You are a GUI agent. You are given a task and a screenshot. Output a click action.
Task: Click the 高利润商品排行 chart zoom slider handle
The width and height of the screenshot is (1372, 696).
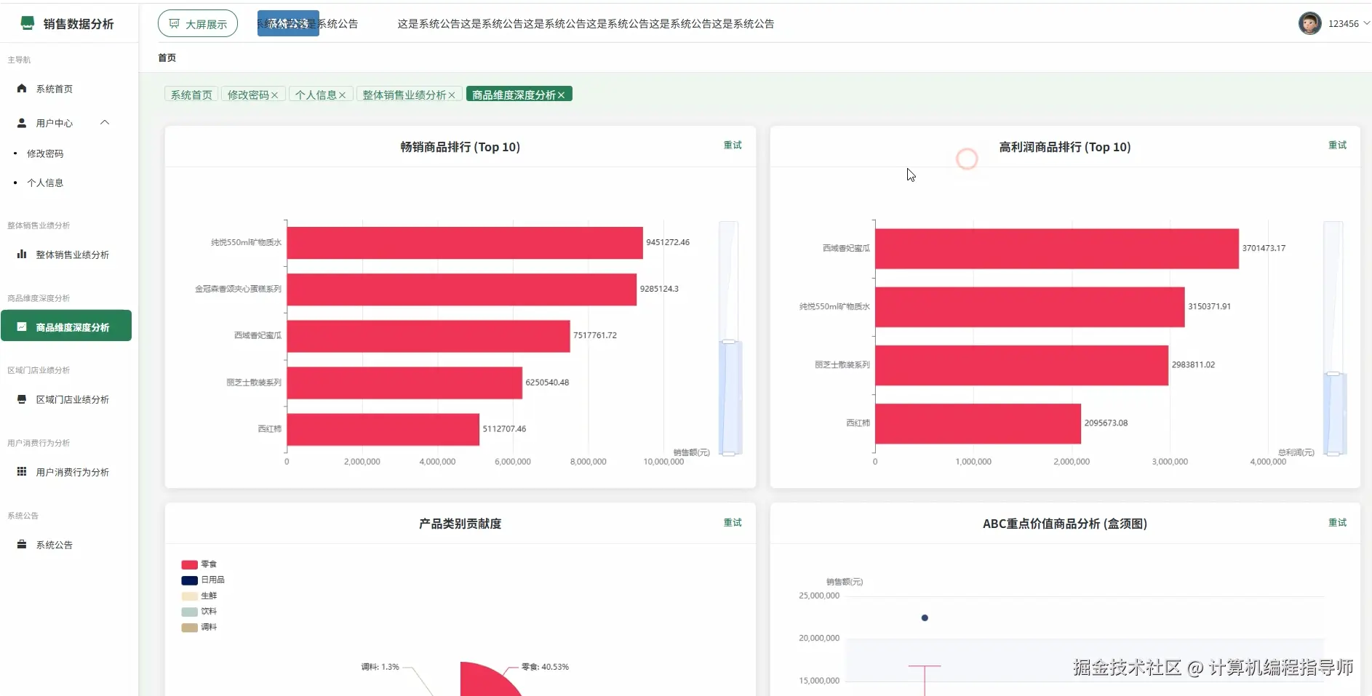click(1333, 374)
